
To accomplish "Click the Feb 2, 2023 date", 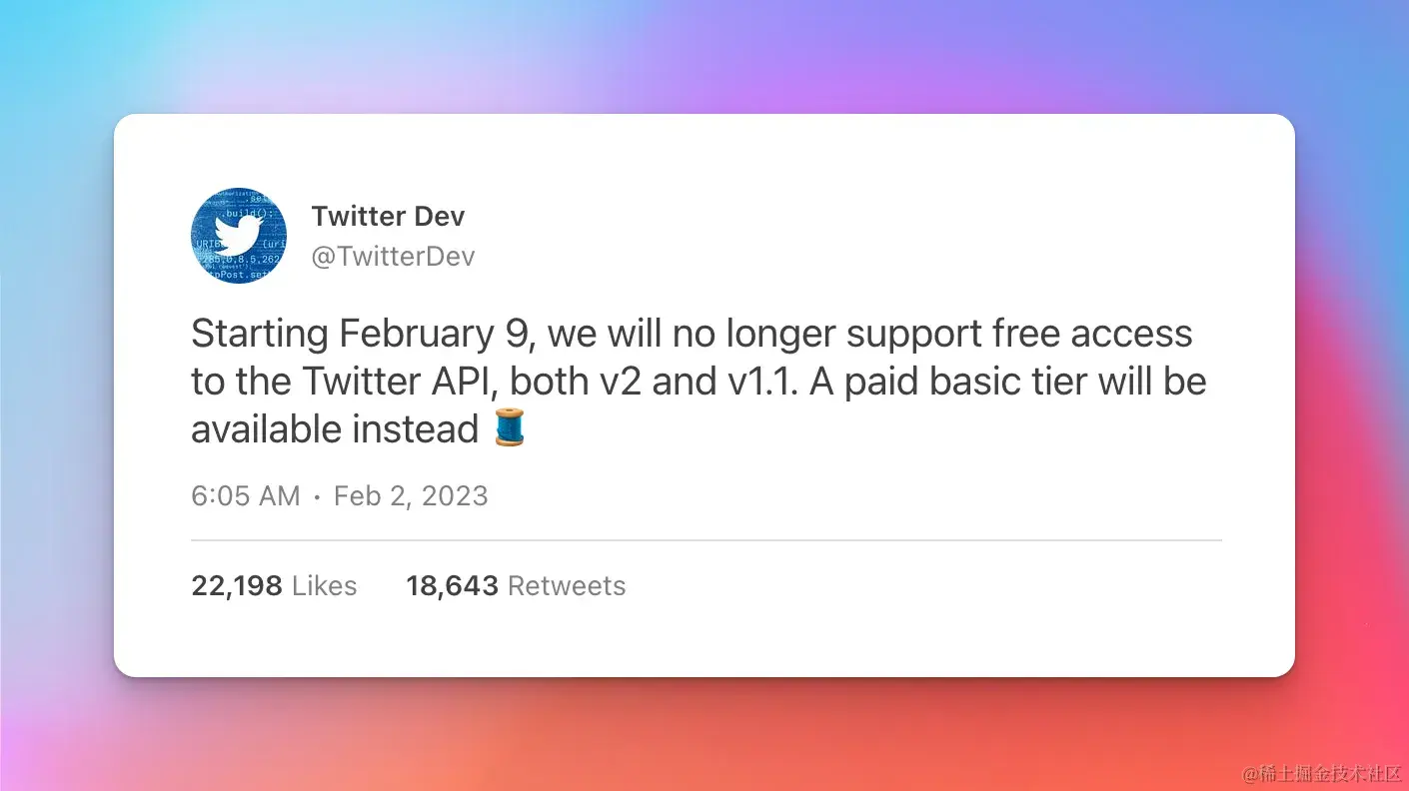I will pyautogui.click(x=411, y=496).
